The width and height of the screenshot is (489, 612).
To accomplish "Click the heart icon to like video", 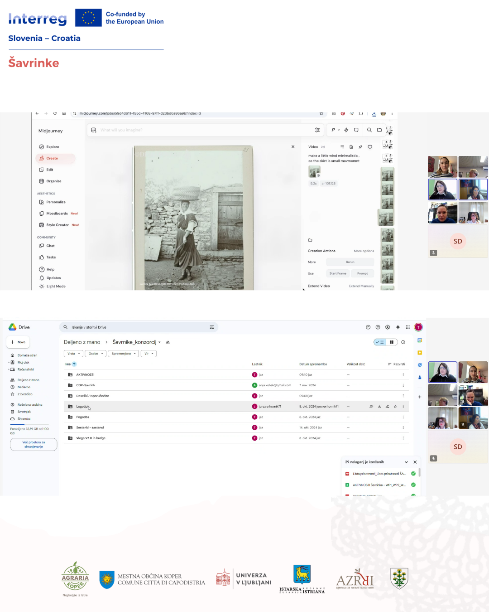I will click(370, 147).
